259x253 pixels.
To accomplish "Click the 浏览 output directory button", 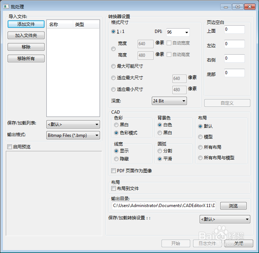I will coord(233,206).
